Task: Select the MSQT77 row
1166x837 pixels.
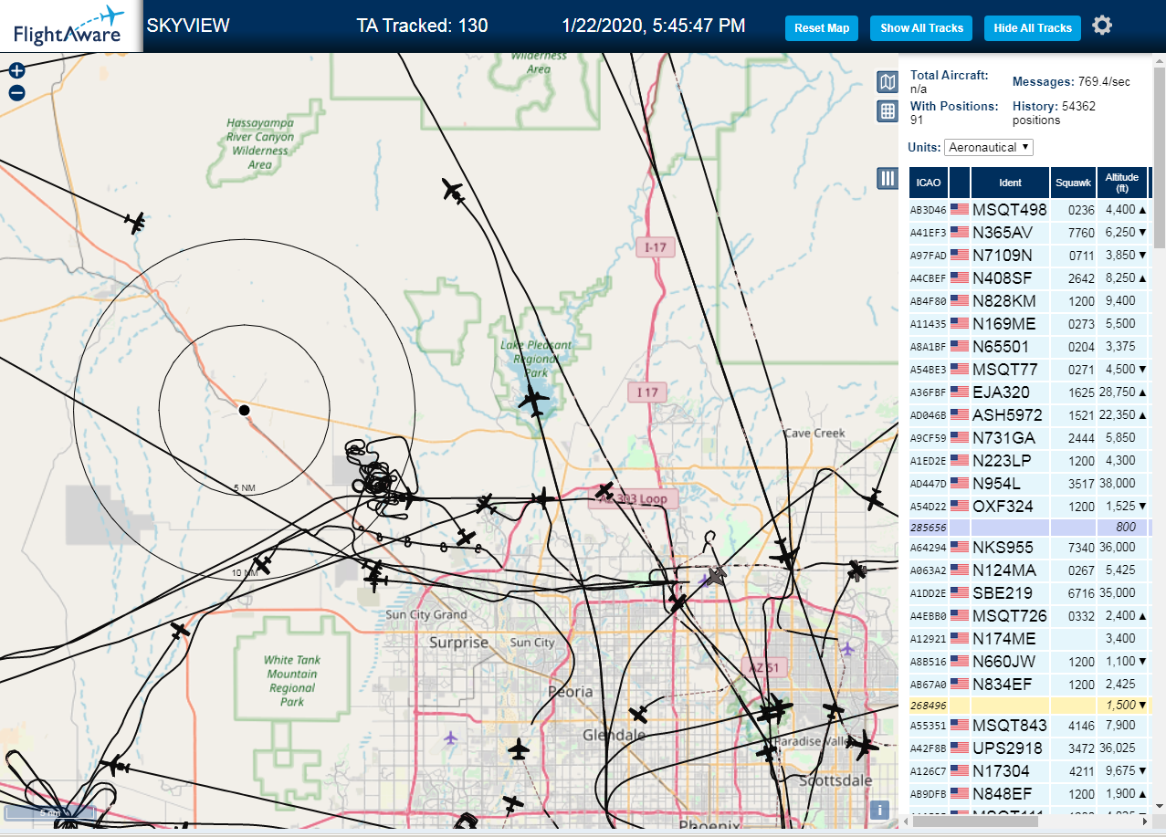Action: [x=1029, y=369]
